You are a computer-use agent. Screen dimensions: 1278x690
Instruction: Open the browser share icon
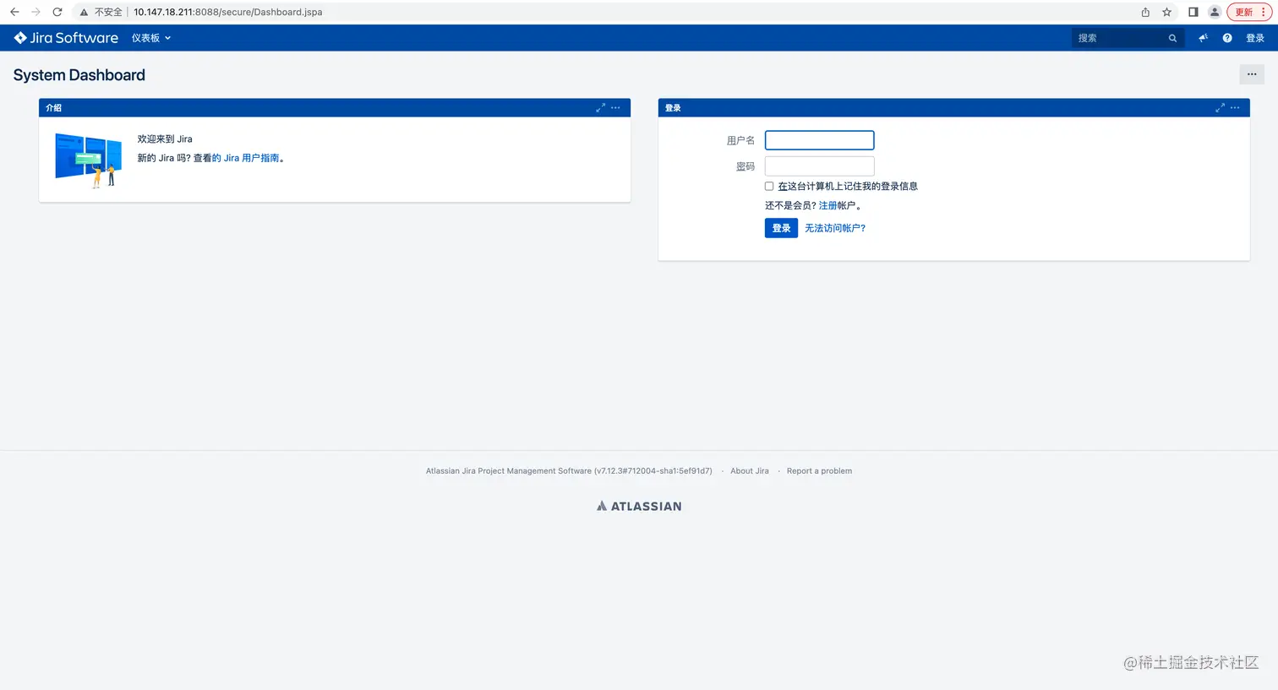point(1145,12)
